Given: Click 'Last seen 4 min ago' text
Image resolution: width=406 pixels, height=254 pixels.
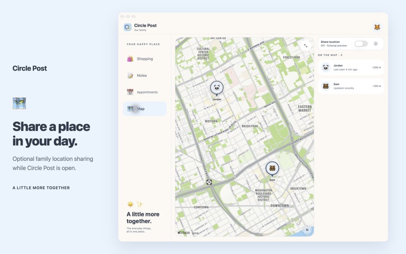Looking at the screenshot, I should click(x=346, y=70).
